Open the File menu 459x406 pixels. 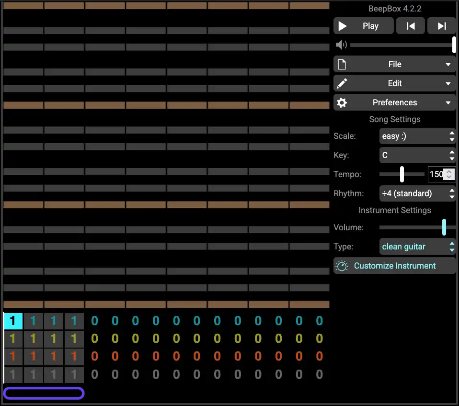[x=394, y=64]
